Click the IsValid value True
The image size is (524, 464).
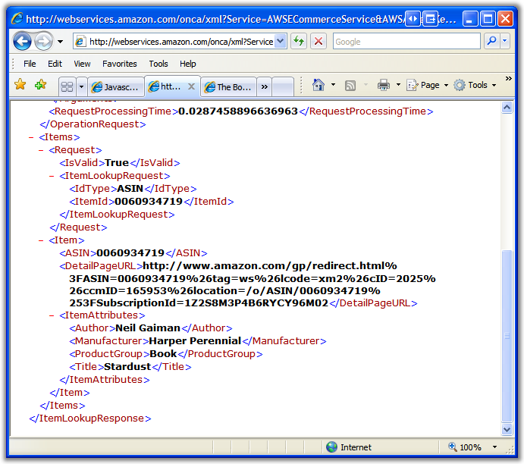point(117,163)
